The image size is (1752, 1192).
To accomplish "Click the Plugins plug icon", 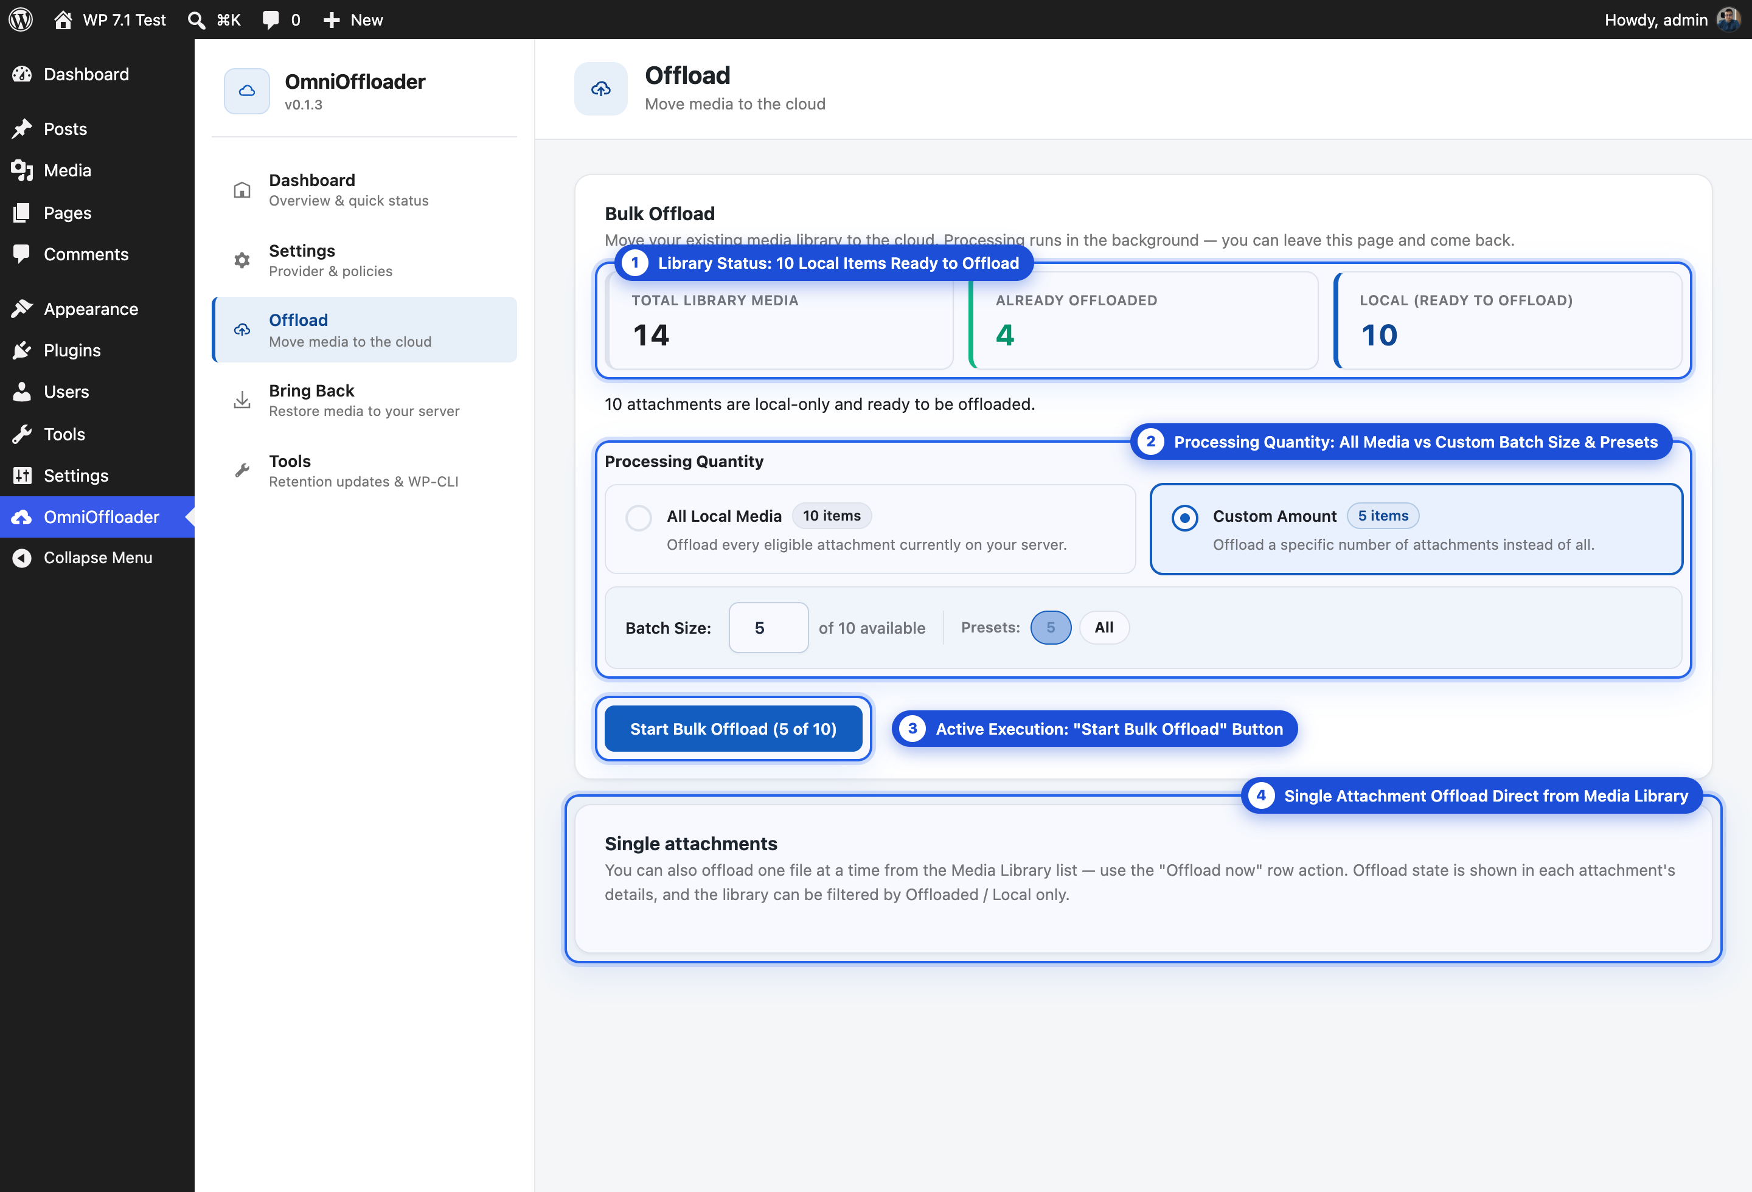I will (x=22, y=350).
